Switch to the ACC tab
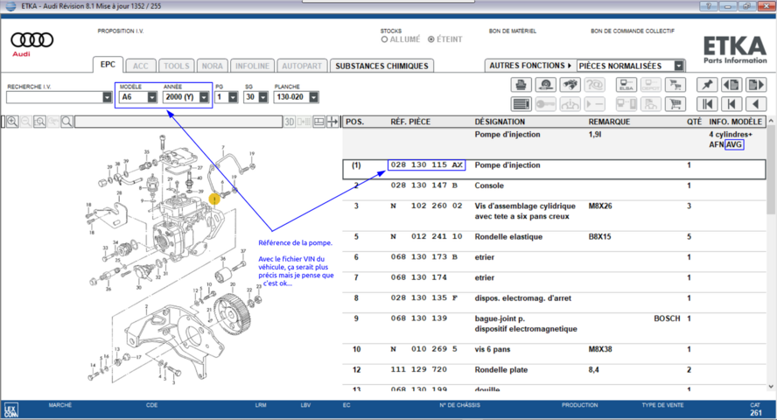The image size is (777, 420). tap(140, 66)
